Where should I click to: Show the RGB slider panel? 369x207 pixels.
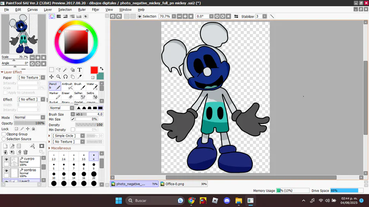pos(59,16)
